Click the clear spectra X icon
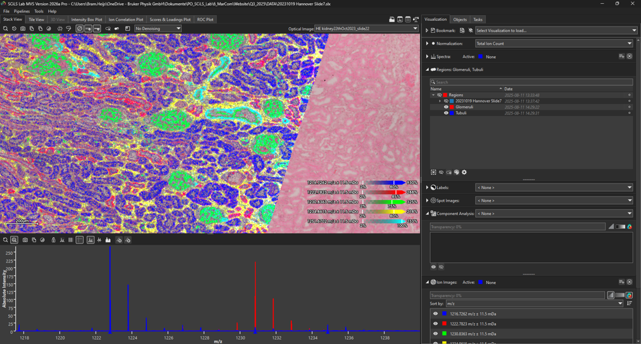 click(629, 56)
